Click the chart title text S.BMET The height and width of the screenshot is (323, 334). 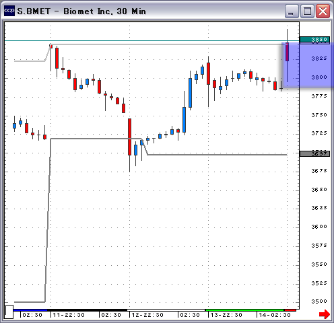click(34, 11)
